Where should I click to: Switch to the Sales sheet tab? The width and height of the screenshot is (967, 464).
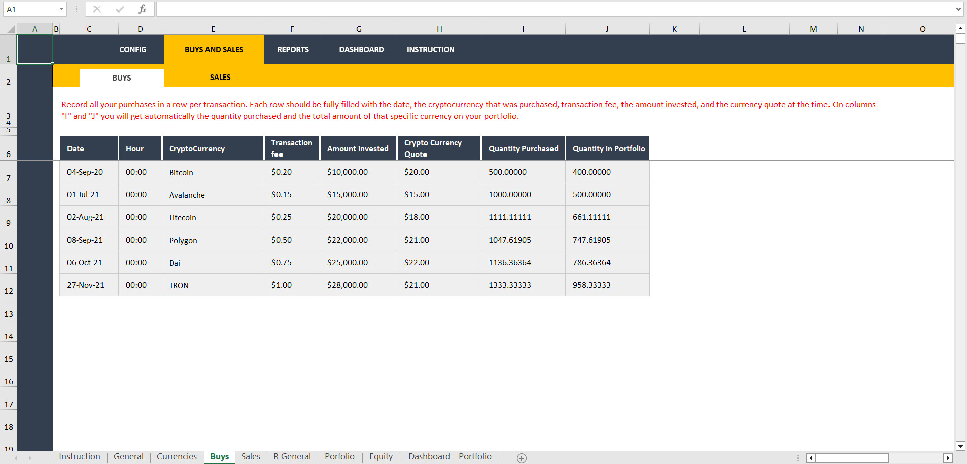pos(251,457)
